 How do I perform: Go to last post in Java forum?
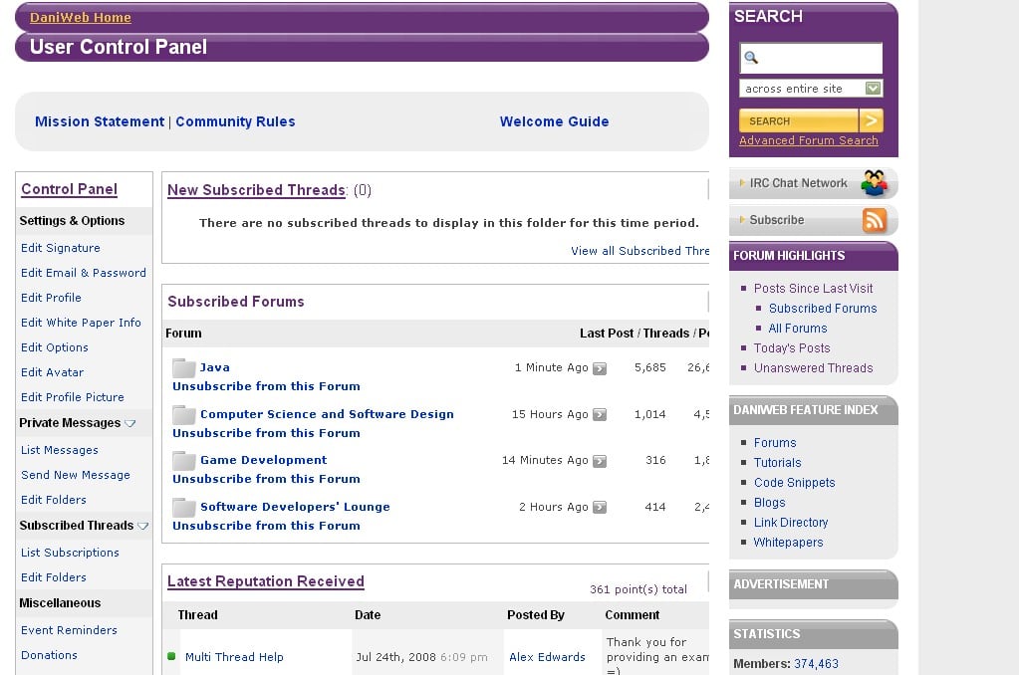click(600, 368)
